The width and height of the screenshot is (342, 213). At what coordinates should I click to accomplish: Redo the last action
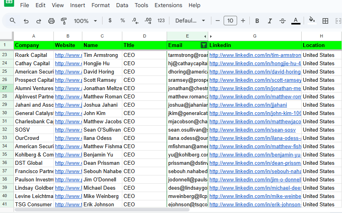pos(39,21)
